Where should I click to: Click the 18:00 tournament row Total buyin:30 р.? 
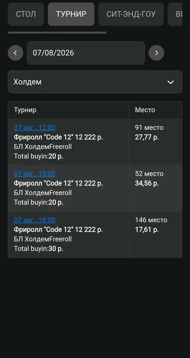[x=39, y=249]
